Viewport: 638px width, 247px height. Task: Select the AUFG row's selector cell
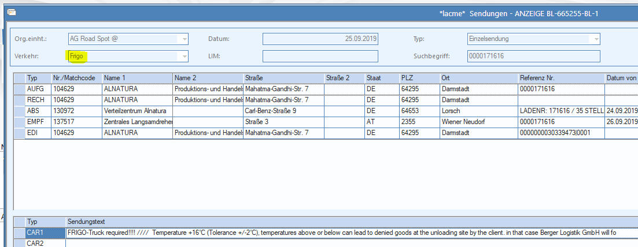coord(20,88)
